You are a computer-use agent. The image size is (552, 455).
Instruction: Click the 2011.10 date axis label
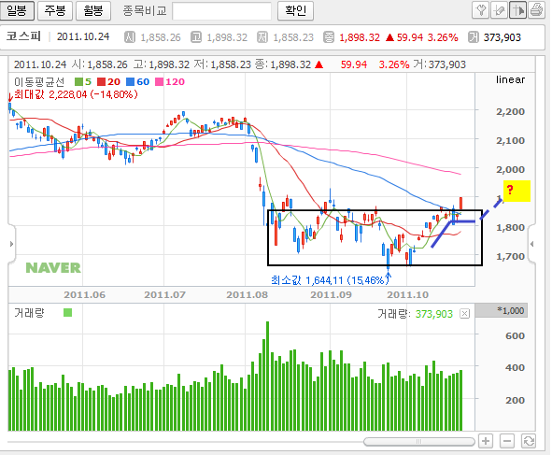[407, 294]
